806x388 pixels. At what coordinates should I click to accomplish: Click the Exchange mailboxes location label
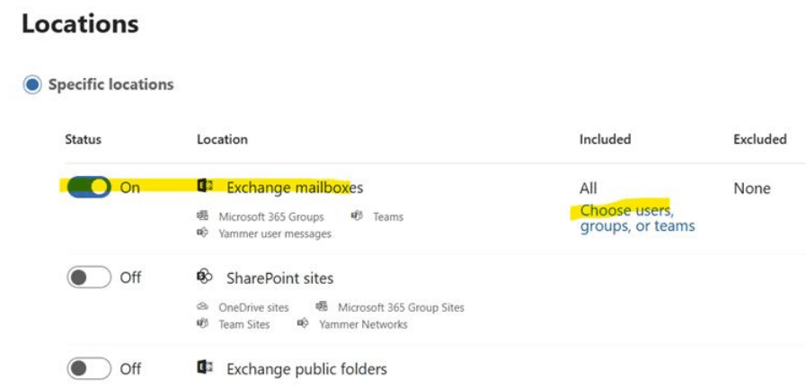295,188
